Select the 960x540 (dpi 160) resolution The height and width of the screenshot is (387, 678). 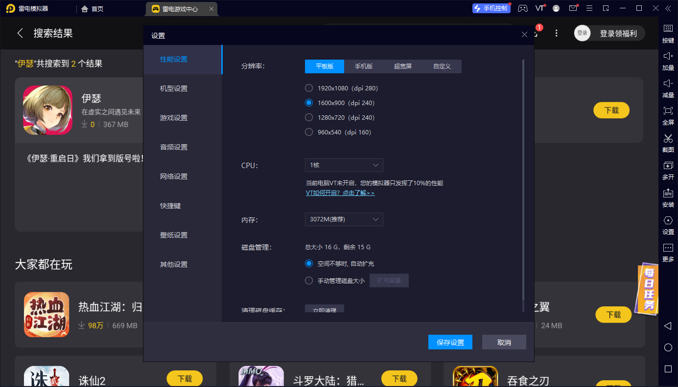(x=309, y=132)
